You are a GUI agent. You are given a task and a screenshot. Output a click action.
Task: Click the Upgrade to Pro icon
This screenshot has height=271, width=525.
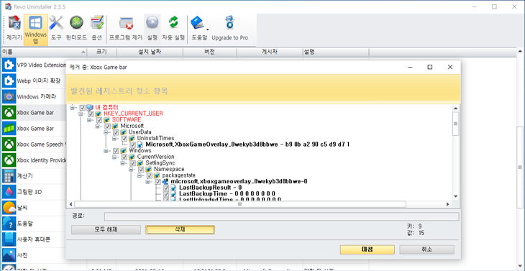pos(229,29)
